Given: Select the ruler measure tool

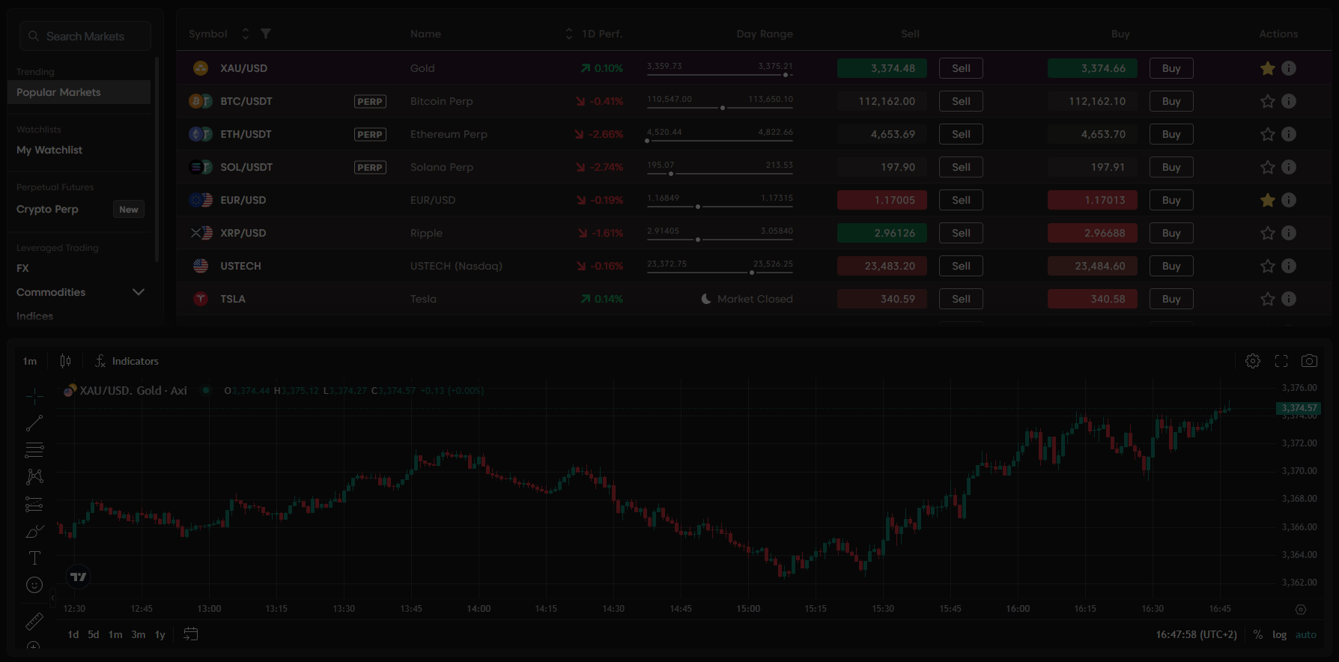Looking at the screenshot, I should (x=34, y=622).
